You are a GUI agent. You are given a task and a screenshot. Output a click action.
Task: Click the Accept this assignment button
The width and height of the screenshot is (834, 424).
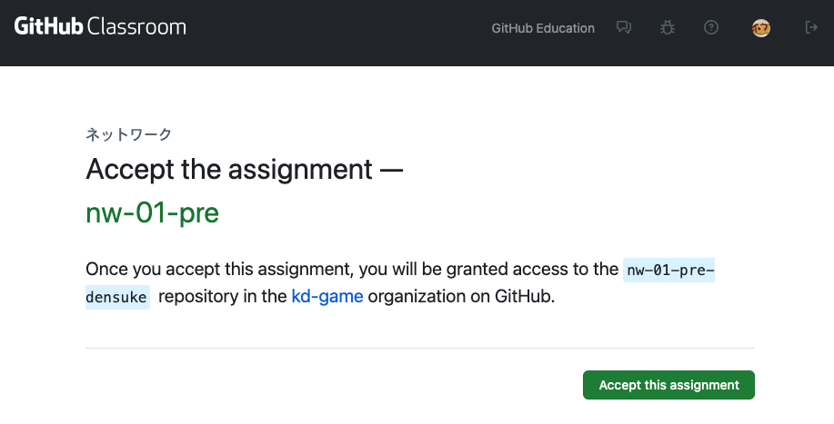(668, 385)
